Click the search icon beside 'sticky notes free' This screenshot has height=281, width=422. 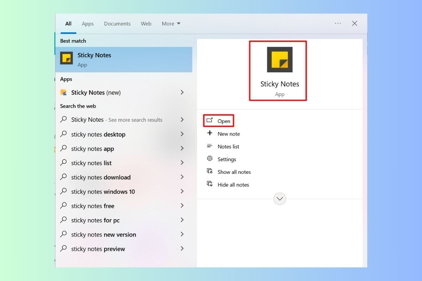click(64, 205)
